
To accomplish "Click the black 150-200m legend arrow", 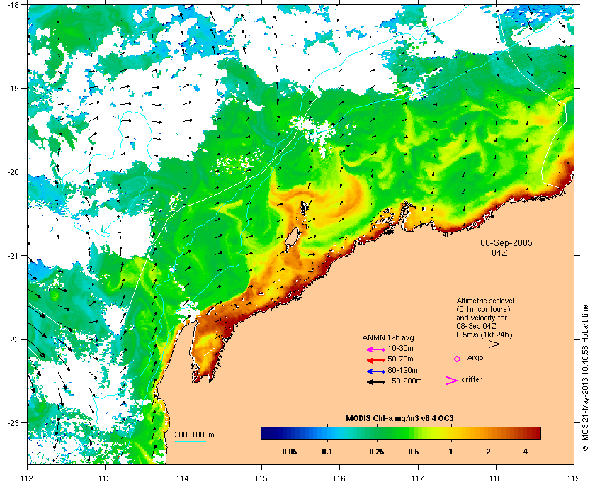I will click(x=375, y=382).
